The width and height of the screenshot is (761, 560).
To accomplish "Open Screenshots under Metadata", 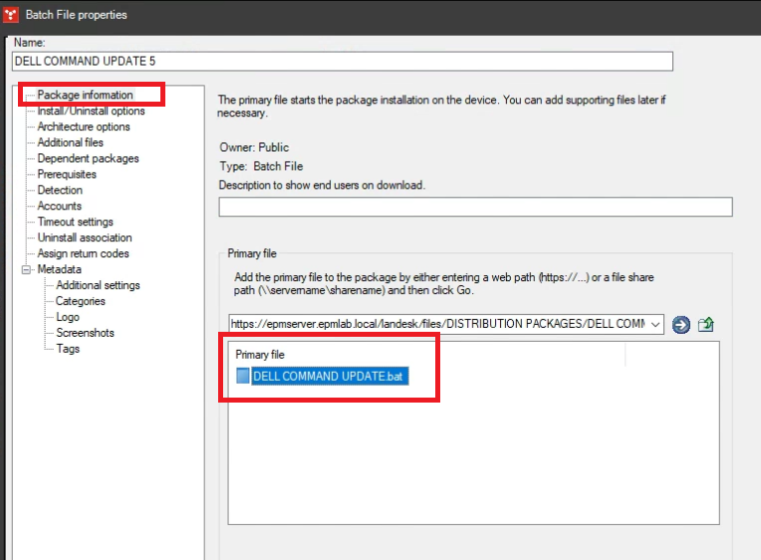I will (85, 333).
